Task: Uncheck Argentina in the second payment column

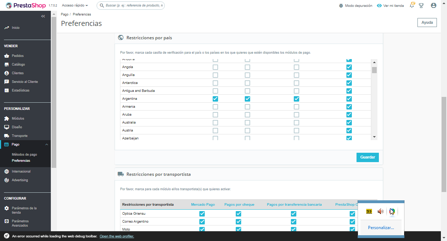Action: [x=247, y=99]
